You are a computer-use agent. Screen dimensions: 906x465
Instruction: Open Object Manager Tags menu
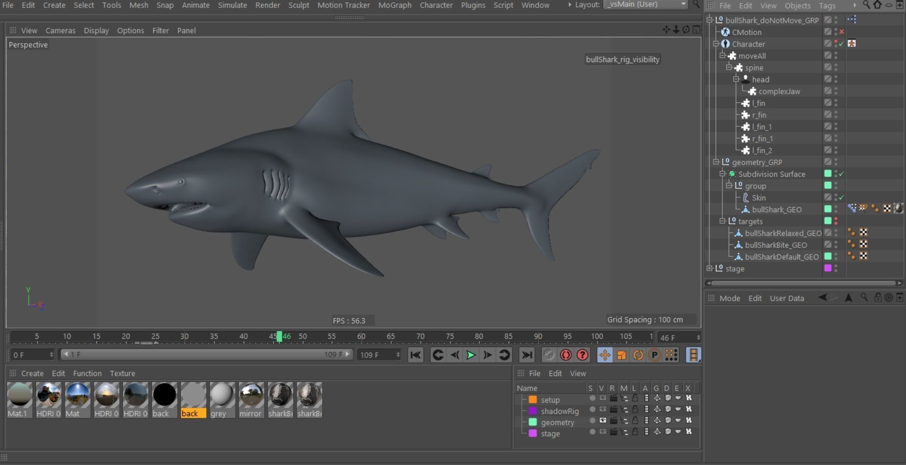pyautogui.click(x=827, y=6)
